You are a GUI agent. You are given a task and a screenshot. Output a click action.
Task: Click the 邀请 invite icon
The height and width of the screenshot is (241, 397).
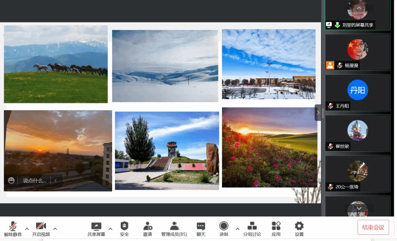point(147,229)
